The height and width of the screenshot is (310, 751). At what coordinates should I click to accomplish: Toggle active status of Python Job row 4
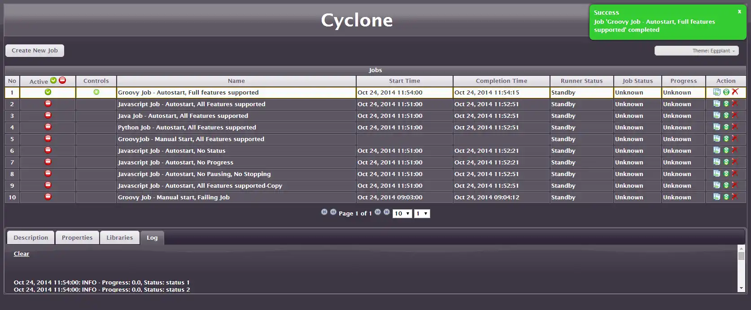tap(48, 127)
